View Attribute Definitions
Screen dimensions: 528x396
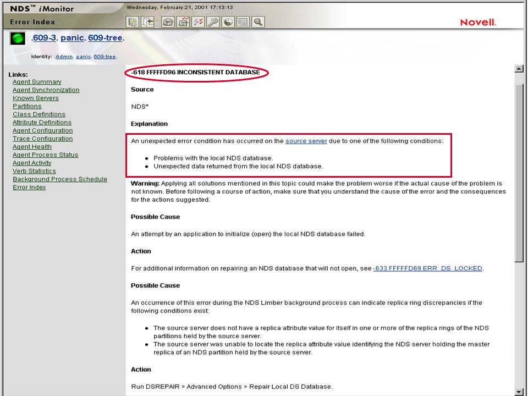42,122
